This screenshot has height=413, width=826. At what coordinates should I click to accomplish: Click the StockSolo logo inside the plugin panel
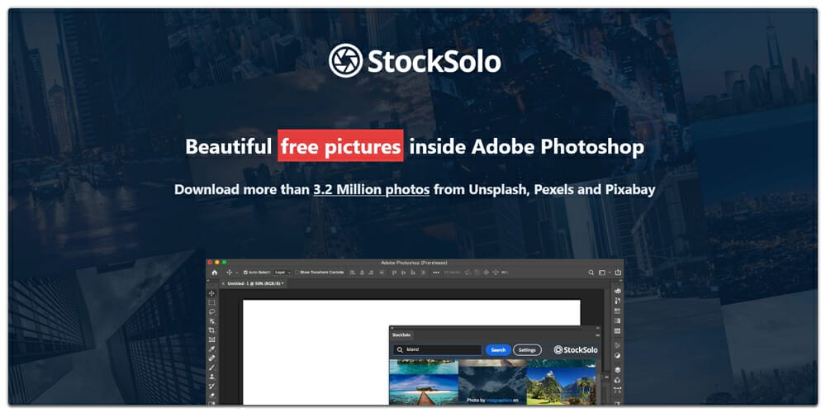575,349
